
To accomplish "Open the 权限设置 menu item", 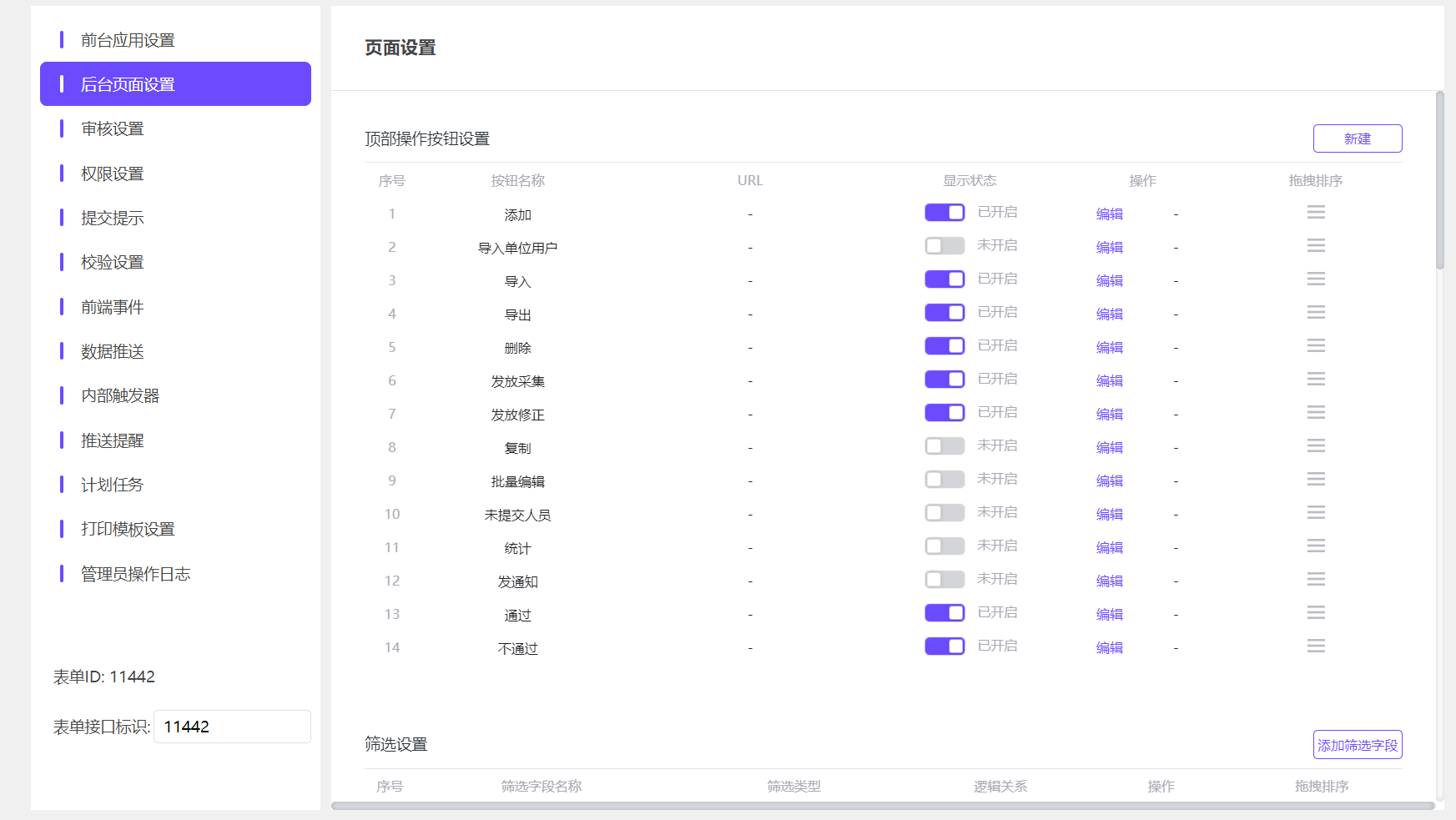I will point(175,174).
